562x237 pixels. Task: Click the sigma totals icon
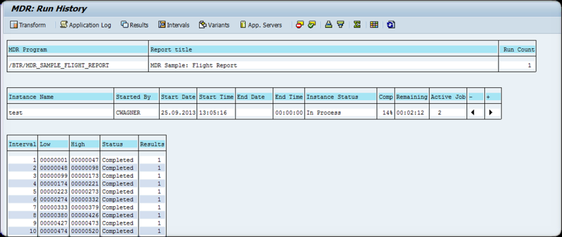(357, 25)
